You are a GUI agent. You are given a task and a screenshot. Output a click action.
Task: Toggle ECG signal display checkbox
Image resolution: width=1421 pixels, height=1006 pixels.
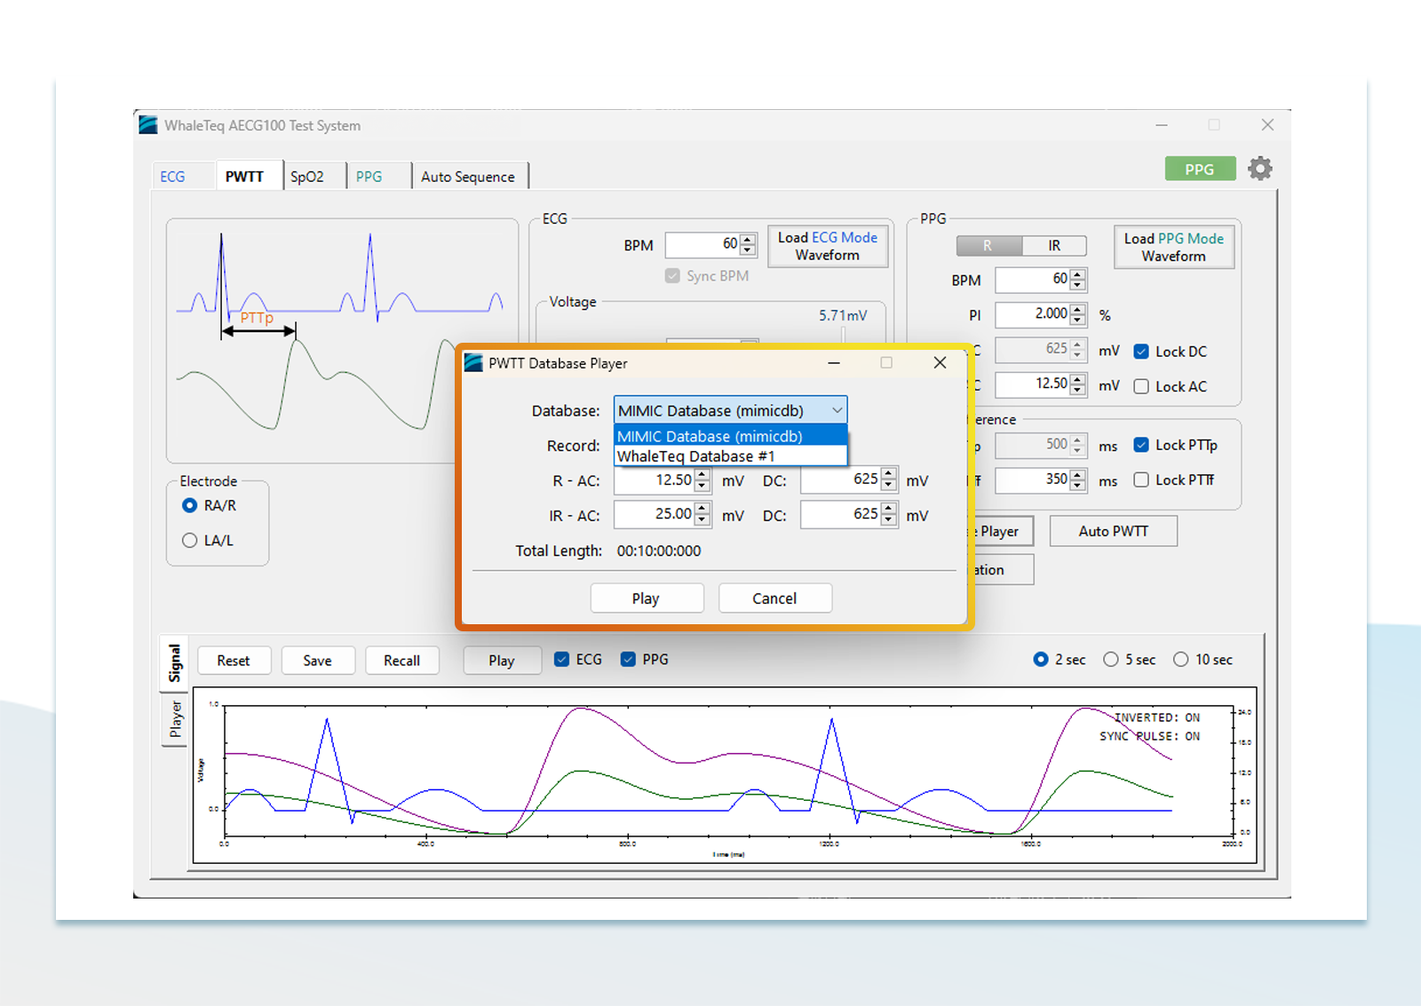561,659
